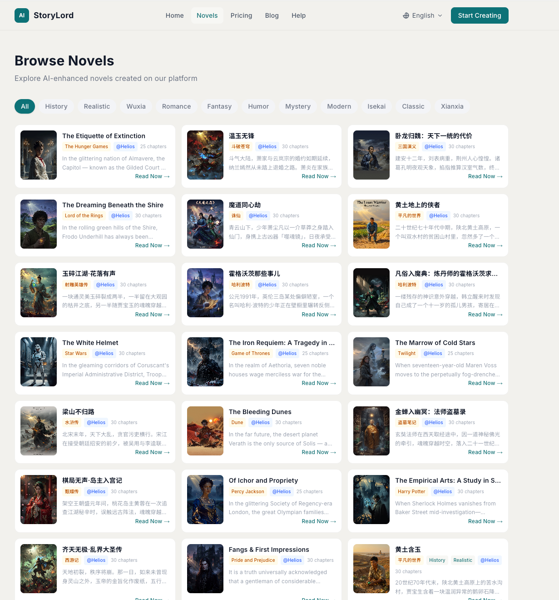Click the StoryLord brand name
Viewport: 559px width, 600px height.
coord(54,15)
